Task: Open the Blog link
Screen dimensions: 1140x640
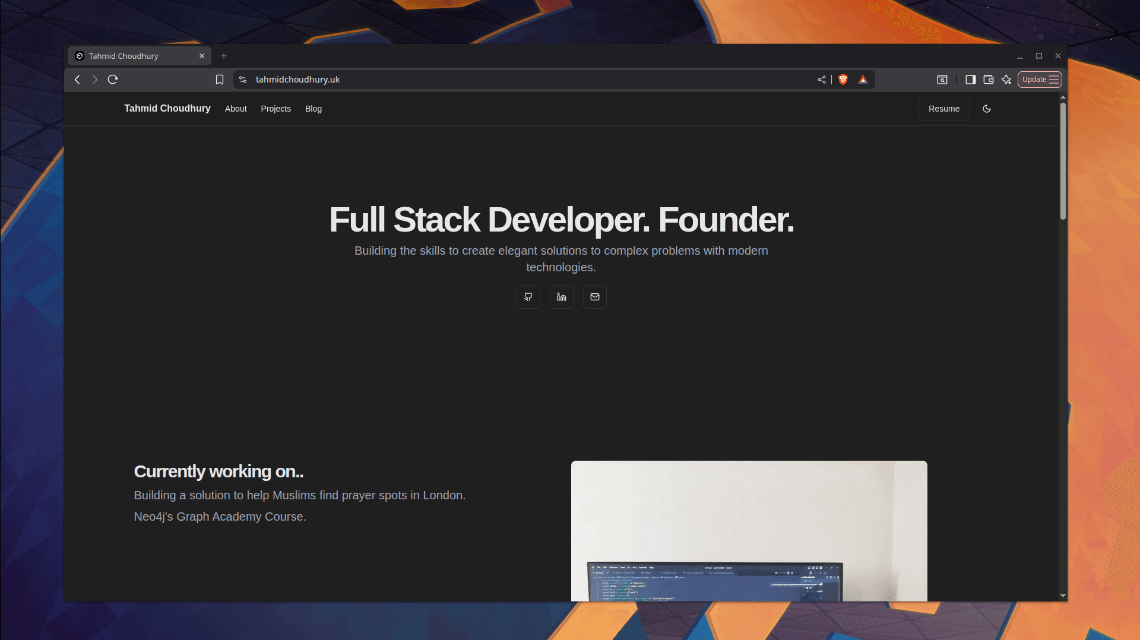Action: tap(313, 109)
